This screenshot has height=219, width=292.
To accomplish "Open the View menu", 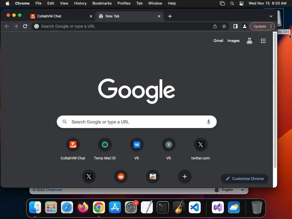I will (64, 3).
